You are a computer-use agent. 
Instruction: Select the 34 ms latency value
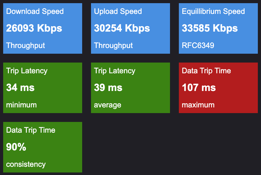(x=20, y=87)
